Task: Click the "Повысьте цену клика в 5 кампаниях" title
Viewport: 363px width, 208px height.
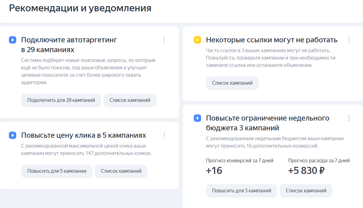Action: tap(83, 135)
